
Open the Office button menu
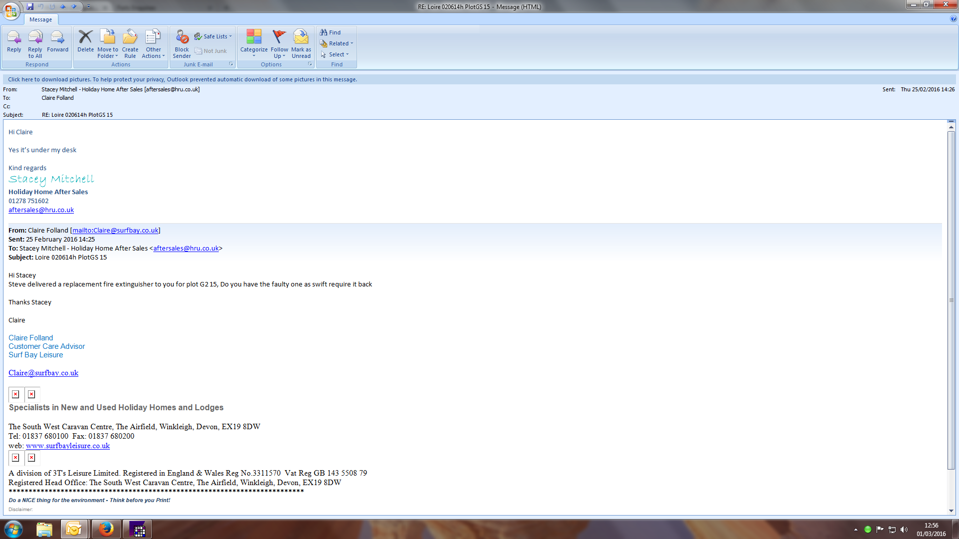(11, 10)
